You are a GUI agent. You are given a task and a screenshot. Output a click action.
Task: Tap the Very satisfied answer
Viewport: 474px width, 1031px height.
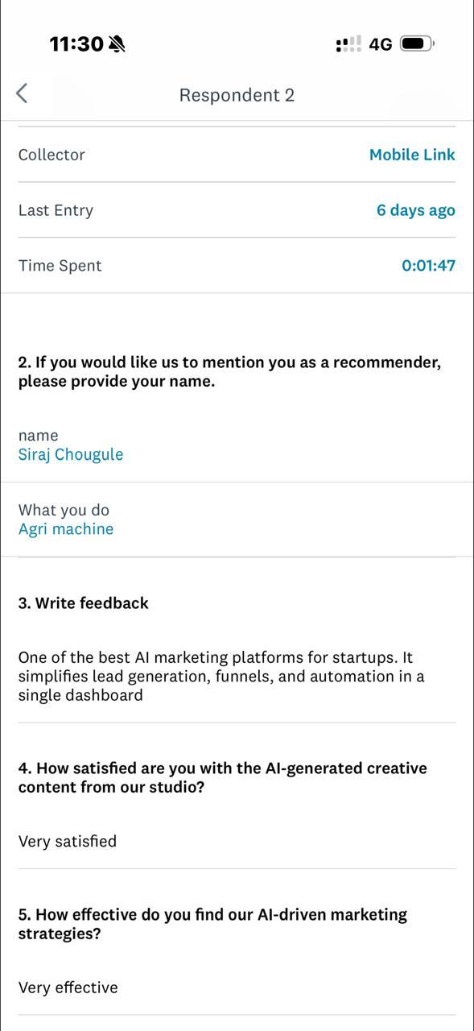pos(68,842)
